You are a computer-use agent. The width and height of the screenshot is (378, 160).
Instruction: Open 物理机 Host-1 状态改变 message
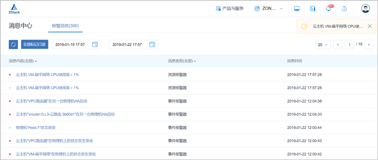[36, 127]
